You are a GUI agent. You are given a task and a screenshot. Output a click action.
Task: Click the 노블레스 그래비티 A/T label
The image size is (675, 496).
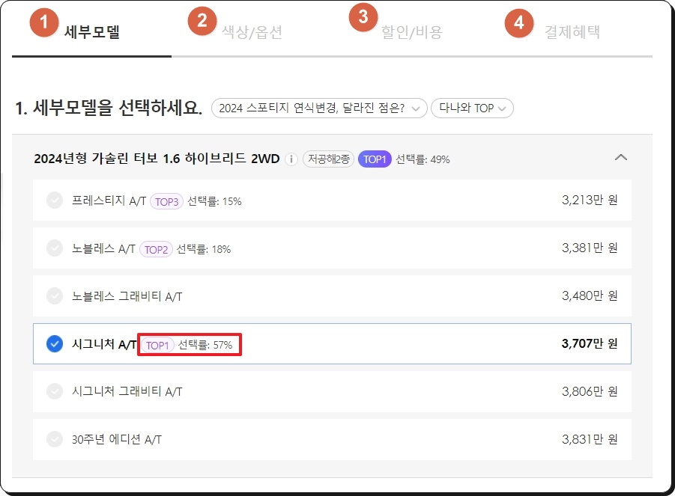point(127,296)
